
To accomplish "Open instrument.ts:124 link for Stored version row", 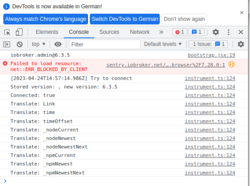I will tap(210, 87).
